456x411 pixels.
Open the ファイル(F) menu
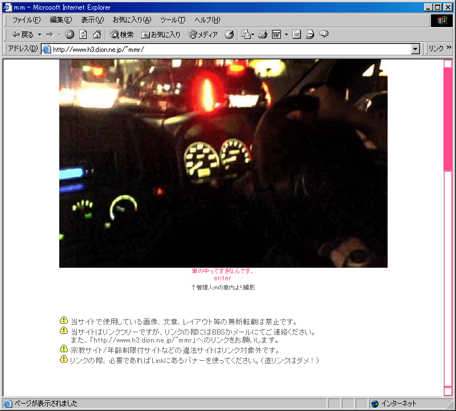[26, 20]
